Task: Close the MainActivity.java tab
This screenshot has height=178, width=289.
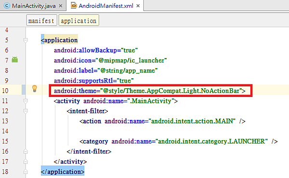Action: click(x=61, y=6)
